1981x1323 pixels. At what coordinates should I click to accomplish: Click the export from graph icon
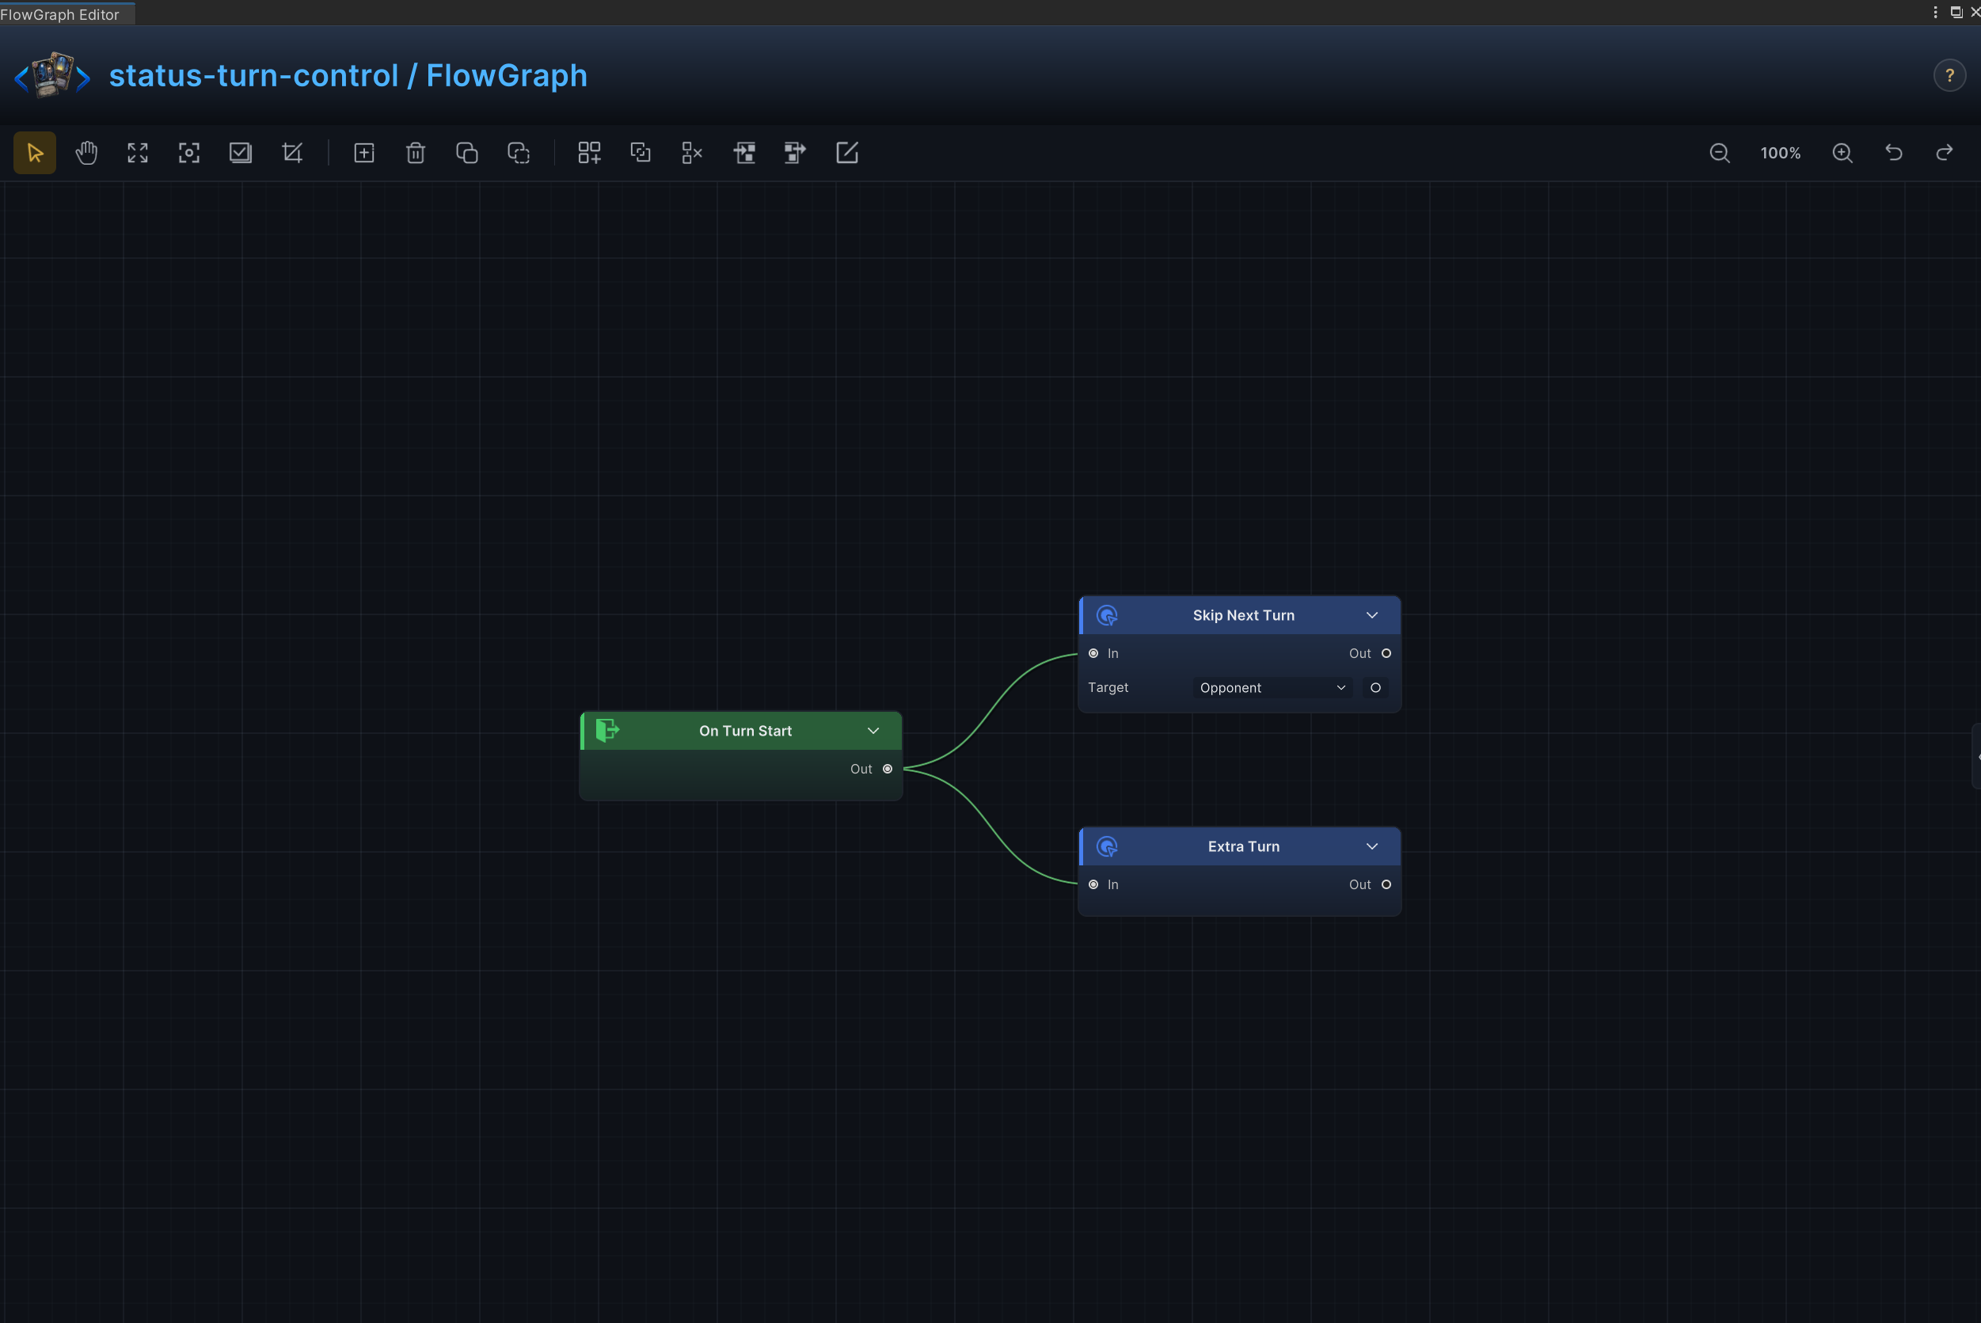click(795, 153)
